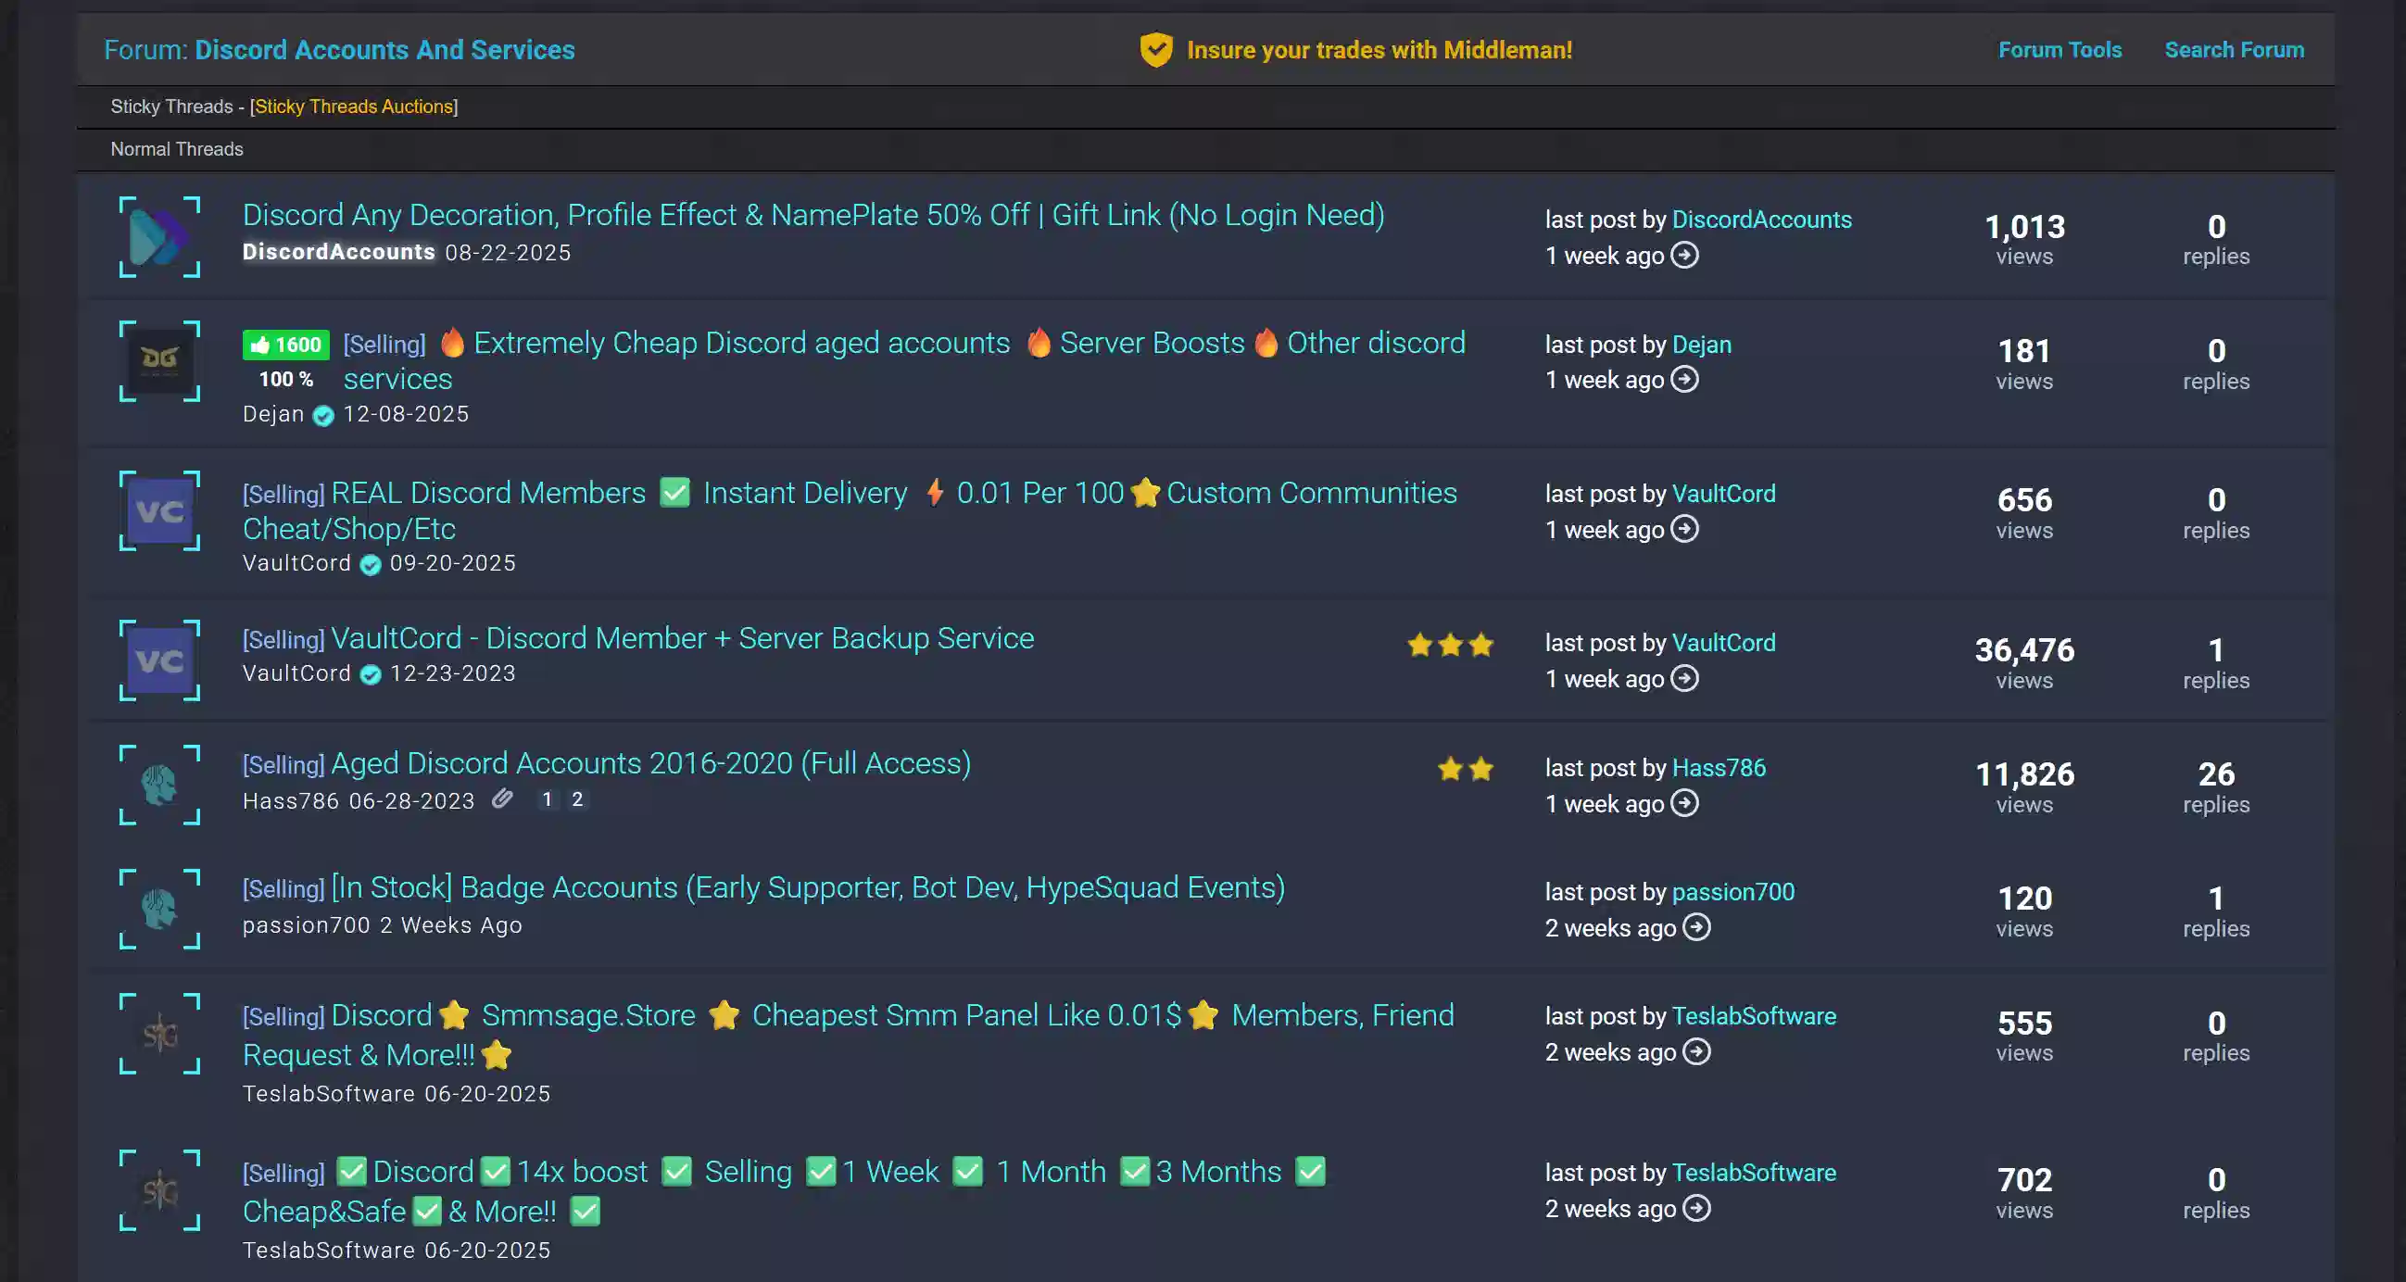The image size is (2406, 1282).
Task: Collapse the Sticky Threads section
Action: click(174, 106)
